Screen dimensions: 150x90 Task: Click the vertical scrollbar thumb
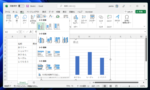tap(146, 49)
